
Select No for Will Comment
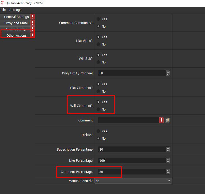(x=101, y=109)
